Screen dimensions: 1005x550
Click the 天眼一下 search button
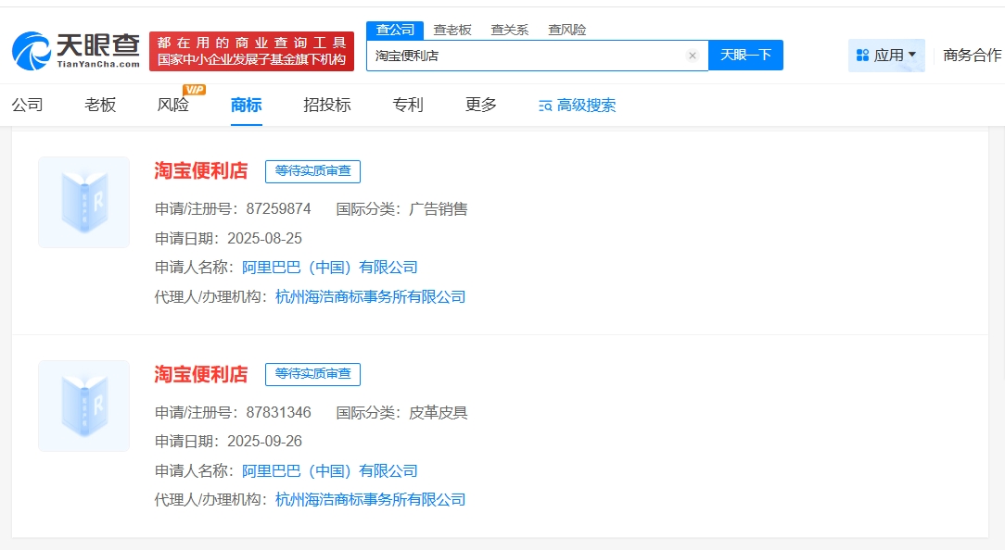(x=745, y=56)
